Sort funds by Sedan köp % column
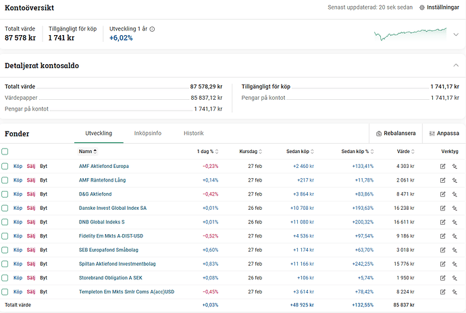This screenshot has height=313, width=466. (357, 152)
